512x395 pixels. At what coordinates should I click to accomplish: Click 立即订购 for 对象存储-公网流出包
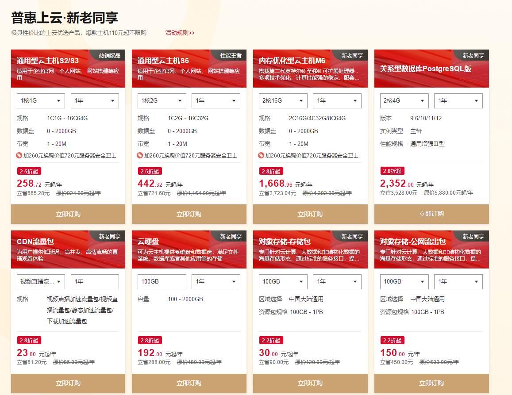pos(431,383)
